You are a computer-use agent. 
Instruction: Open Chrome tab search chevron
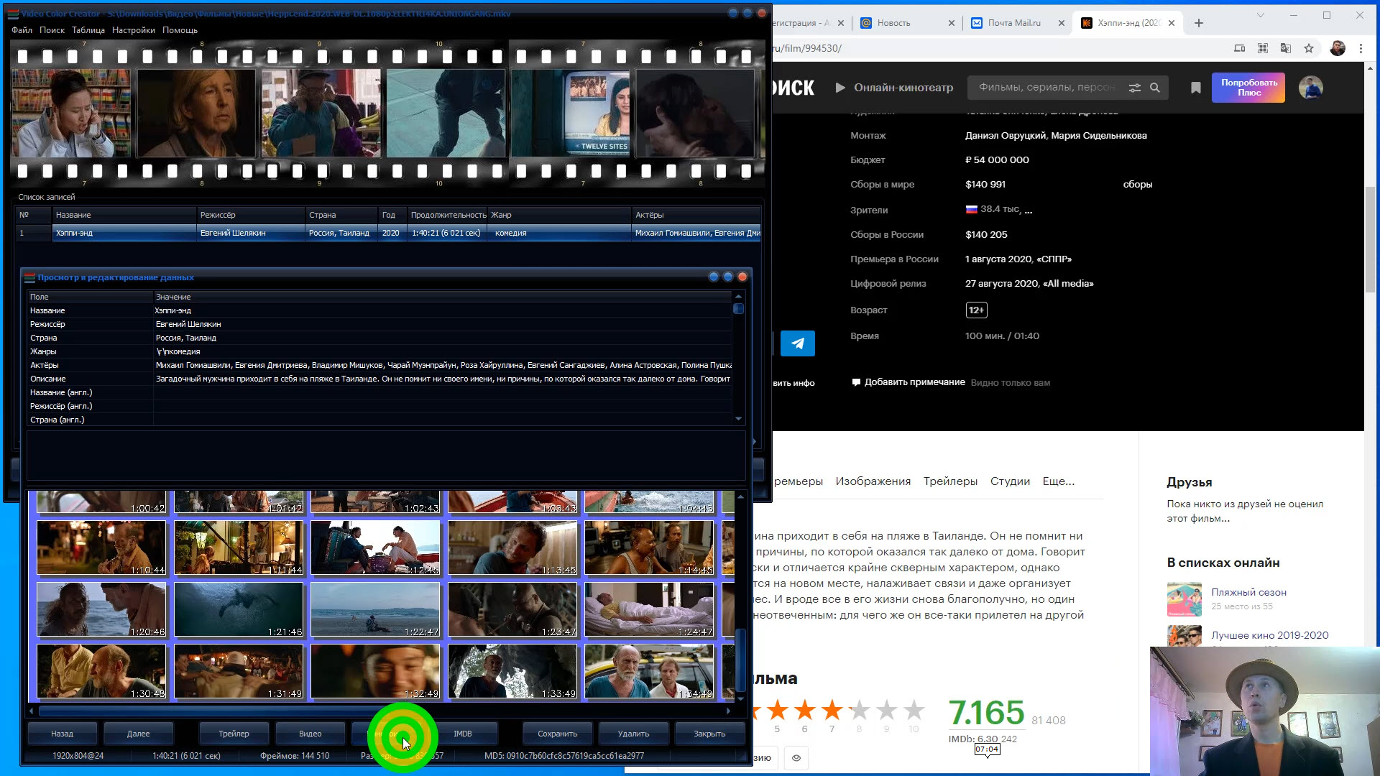pyautogui.click(x=1260, y=15)
